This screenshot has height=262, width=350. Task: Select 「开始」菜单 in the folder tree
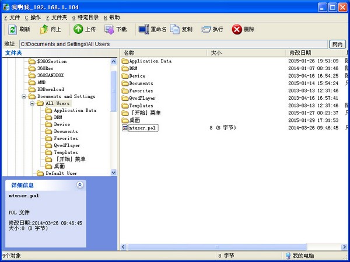coord(65,159)
